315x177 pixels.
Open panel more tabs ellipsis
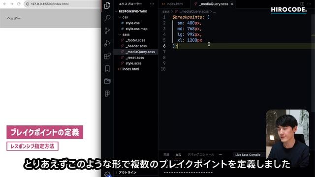(220, 154)
